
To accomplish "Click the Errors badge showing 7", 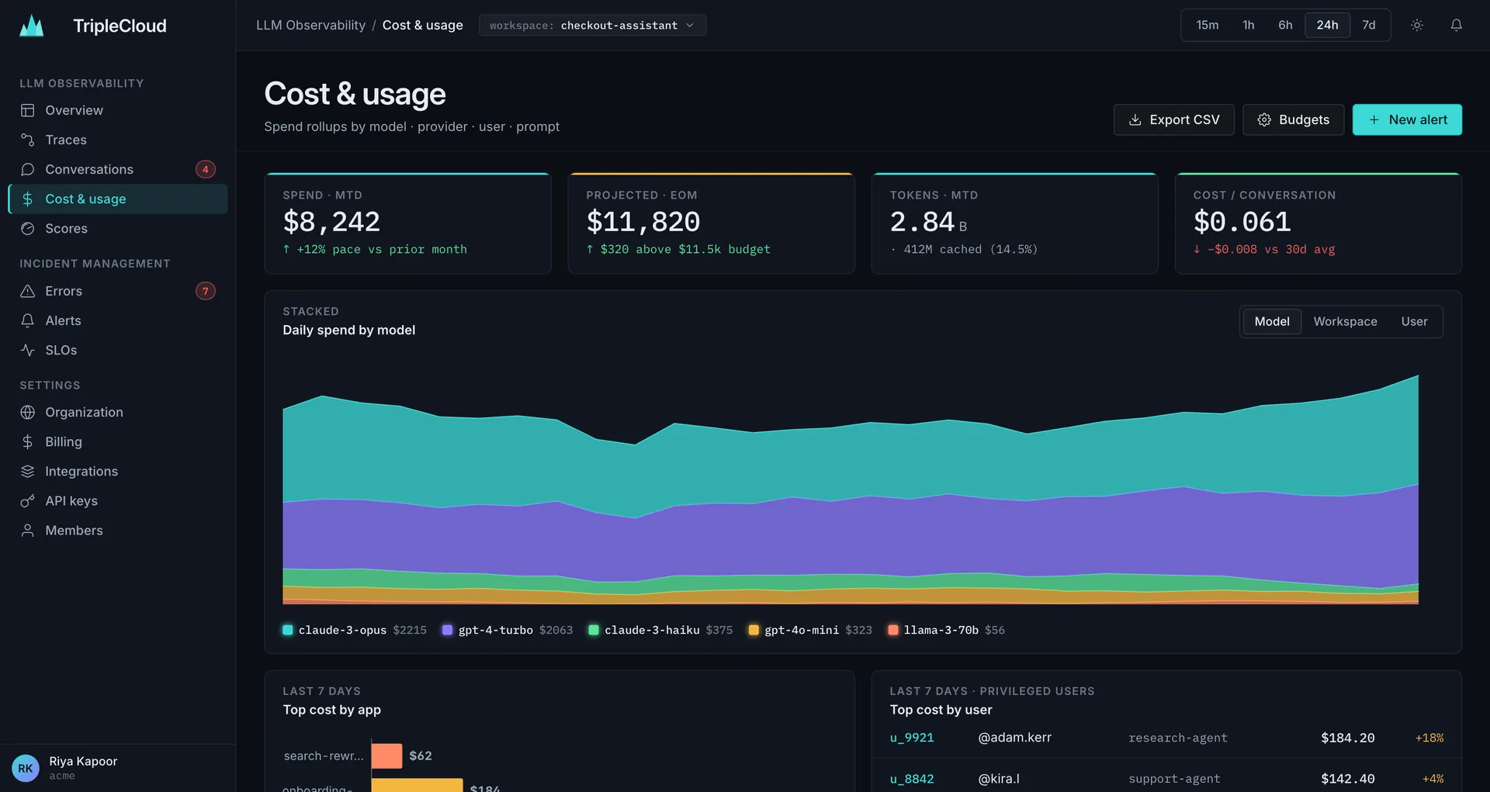I will (206, 291).
